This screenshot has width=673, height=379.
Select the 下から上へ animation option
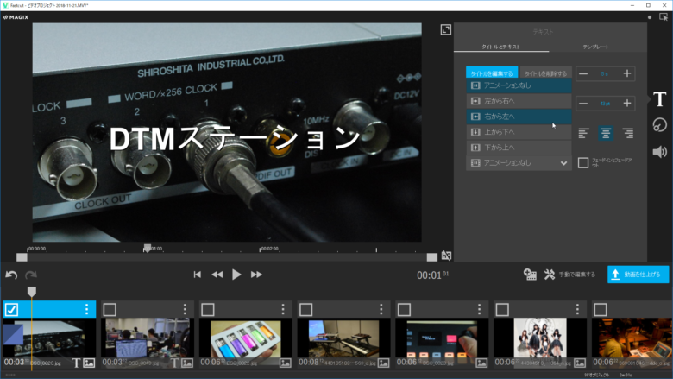(519, 148)
